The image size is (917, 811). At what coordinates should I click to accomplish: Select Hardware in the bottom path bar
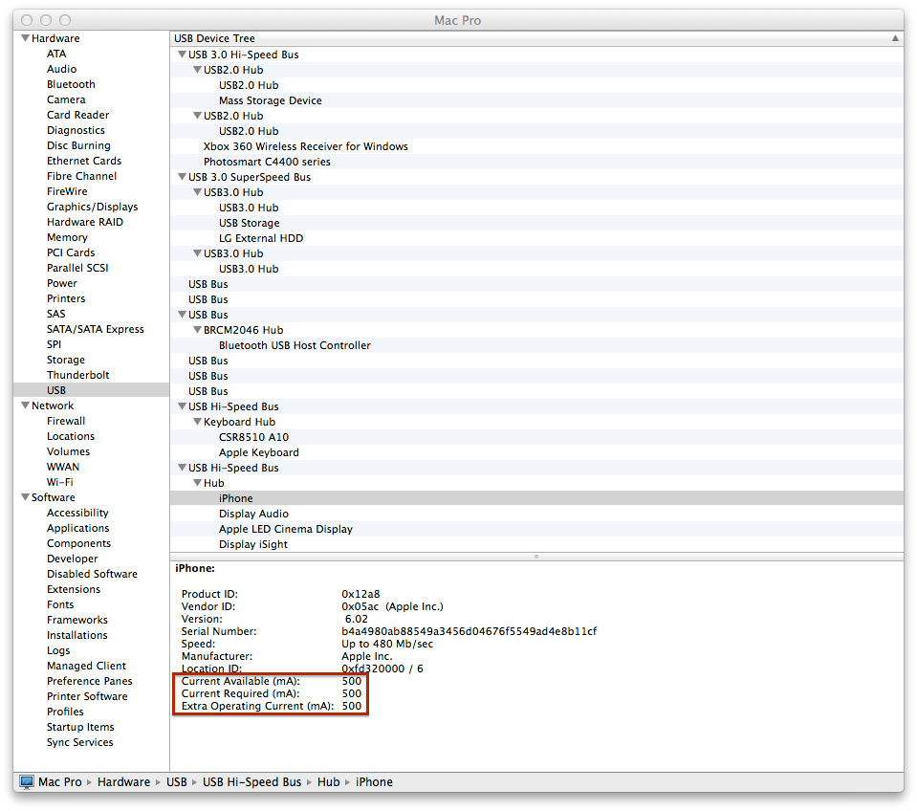coord(123,781)
